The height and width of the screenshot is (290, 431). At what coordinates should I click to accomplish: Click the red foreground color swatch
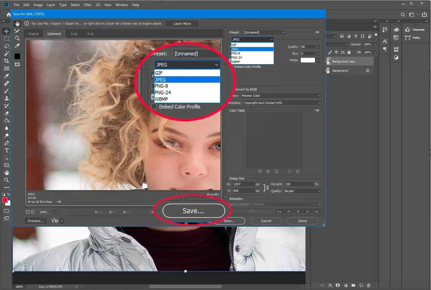click(x=5, y=200)
